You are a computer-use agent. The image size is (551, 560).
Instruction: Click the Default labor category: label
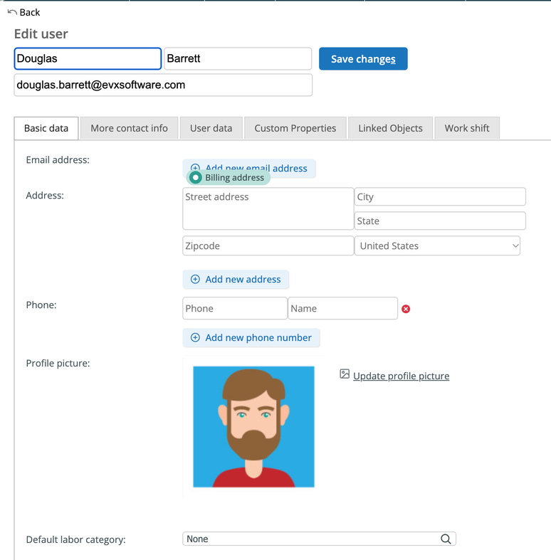coord(75,539)
